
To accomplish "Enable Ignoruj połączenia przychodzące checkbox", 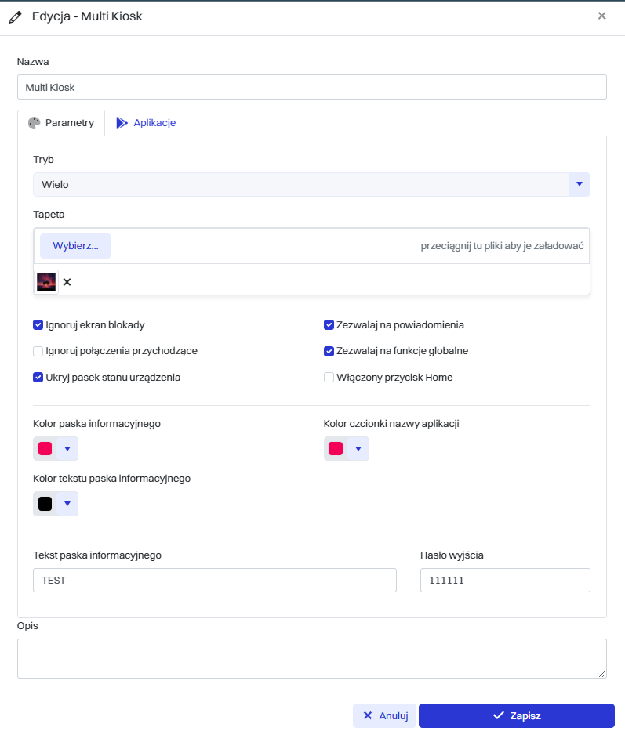I will click(38, 351).
